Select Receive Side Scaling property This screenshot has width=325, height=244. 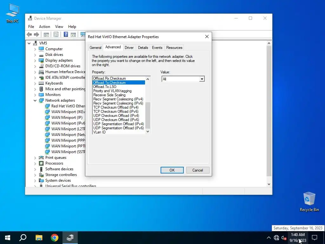pos(119,95)
